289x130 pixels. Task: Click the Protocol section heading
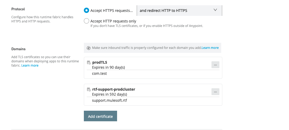(x=18, y=9)
